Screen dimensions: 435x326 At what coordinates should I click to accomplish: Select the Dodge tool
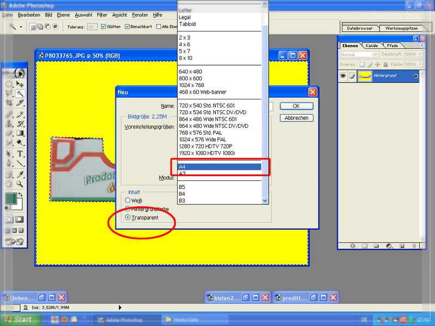coord(20,143)
